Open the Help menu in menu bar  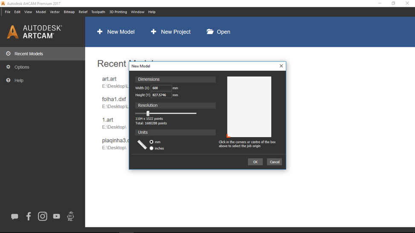(152, 12)
